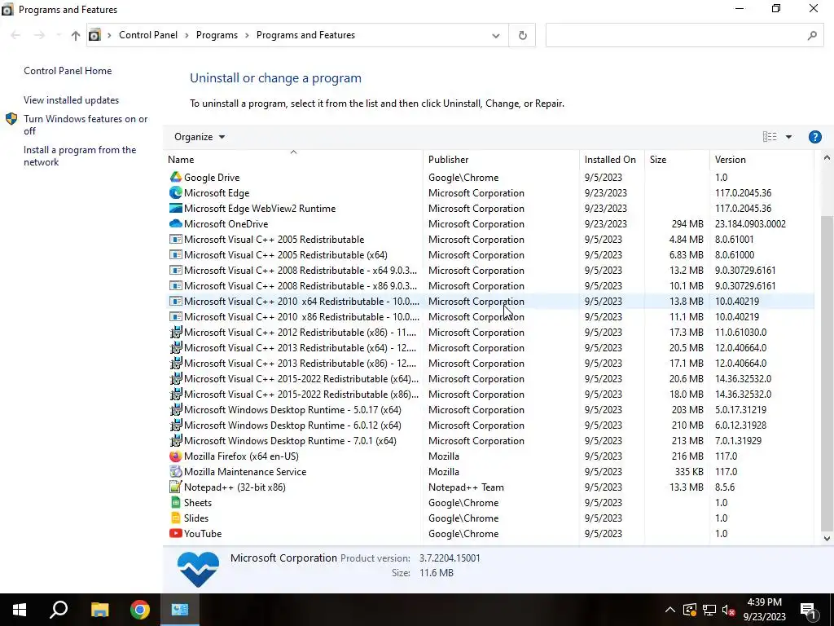The width and height of the screenshot is (834, 626).
Task: Click icon of Windows Desktop Runtime 7.0.1
Action: [176, 441]
